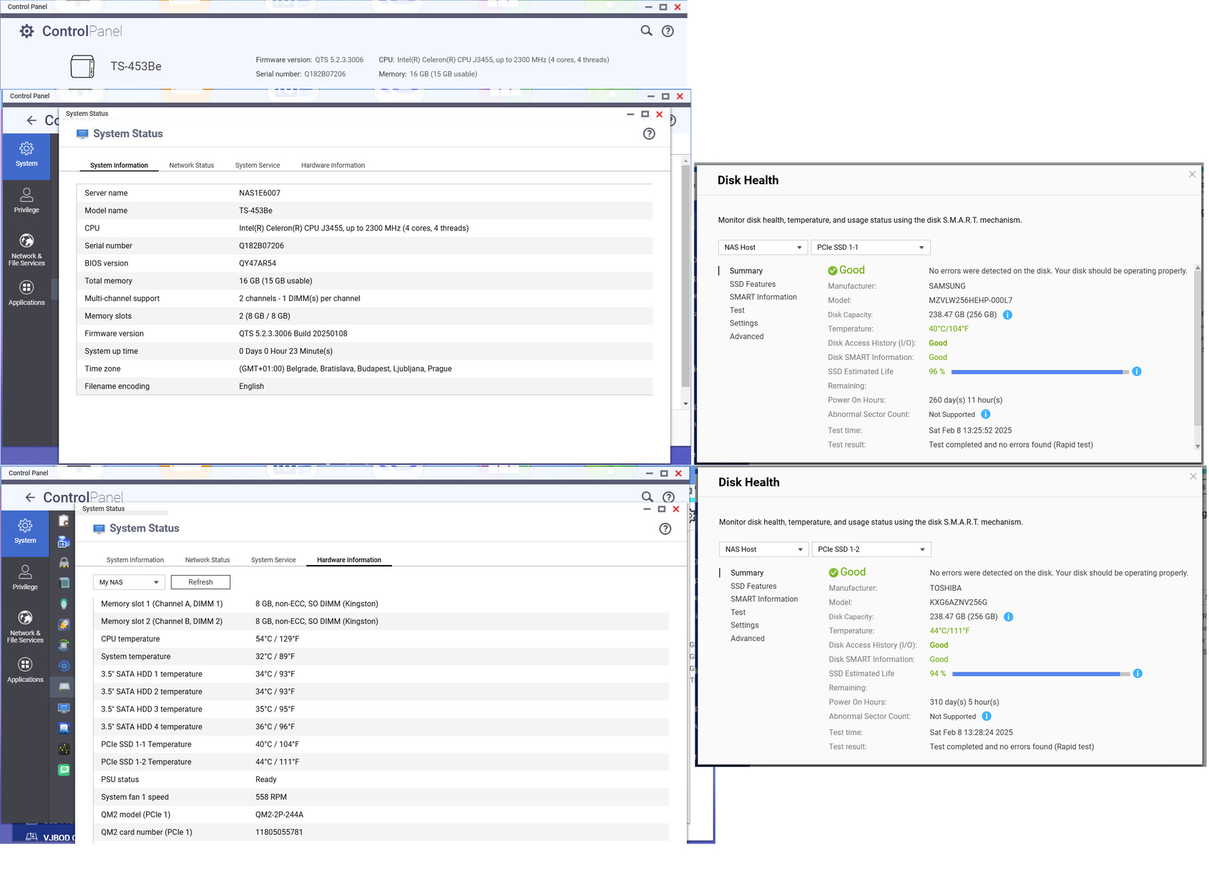The width and height of the screenshot is (1209, 878).
Task: Open Applications in the bottom Control Panel sidebar
Action: pos(25,670)
